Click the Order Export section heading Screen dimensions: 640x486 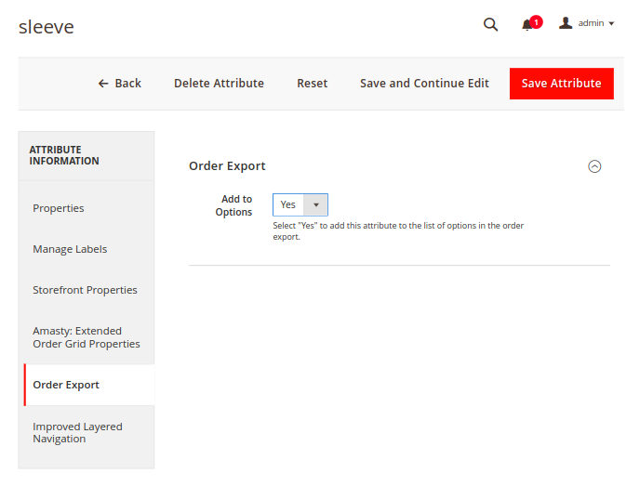pos(227,166)
